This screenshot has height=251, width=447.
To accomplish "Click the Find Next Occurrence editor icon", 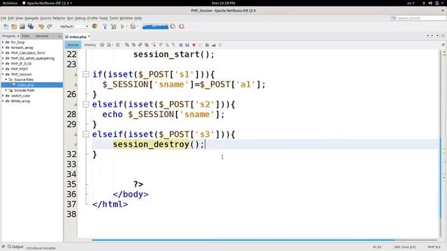I will tap(140, 45).
